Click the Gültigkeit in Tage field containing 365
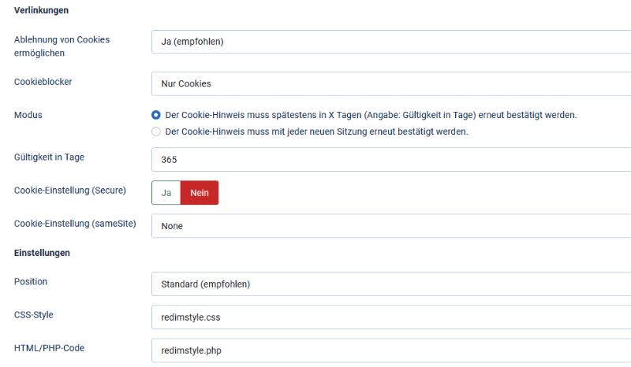Screen dimensions: 631x367 390,159
